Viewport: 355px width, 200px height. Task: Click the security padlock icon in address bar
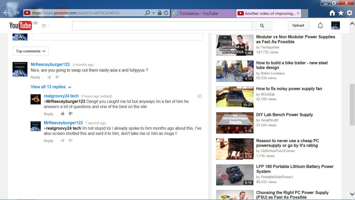coord(160,13)
